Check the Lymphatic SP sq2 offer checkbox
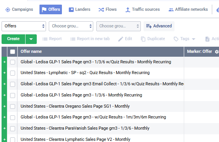 [x=12, y=73]
